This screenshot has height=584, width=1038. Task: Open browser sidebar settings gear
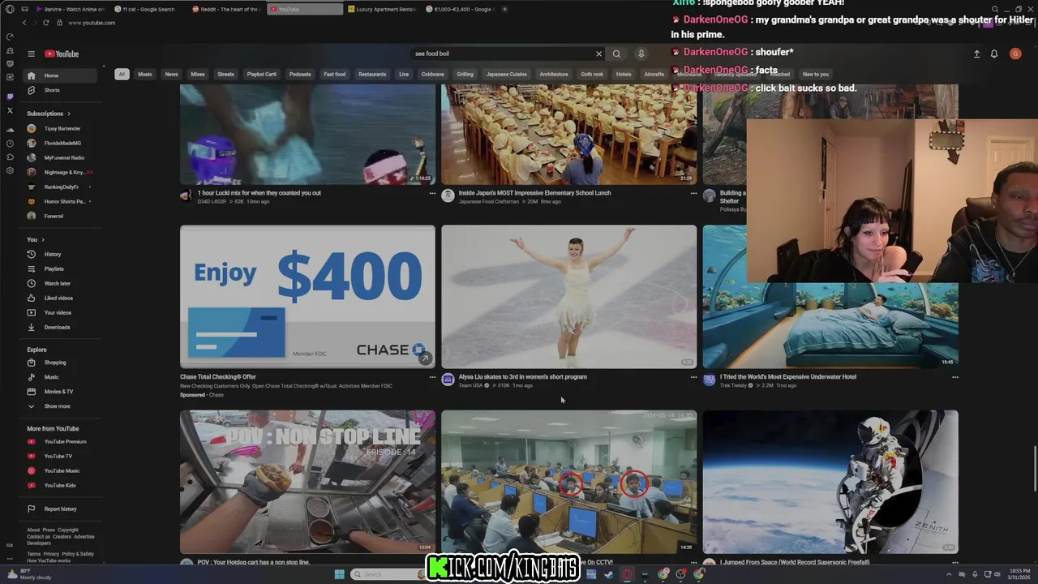[10, 171]
